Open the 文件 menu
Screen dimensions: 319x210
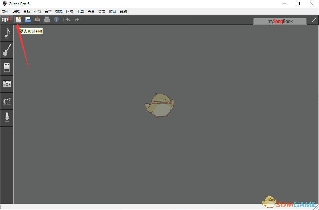pyautogui.click(x=5, y=12)
